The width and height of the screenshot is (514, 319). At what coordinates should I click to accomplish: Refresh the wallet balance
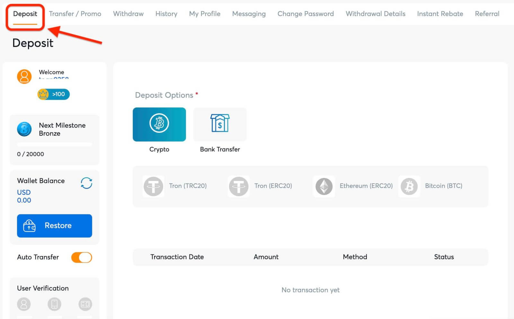86,183
